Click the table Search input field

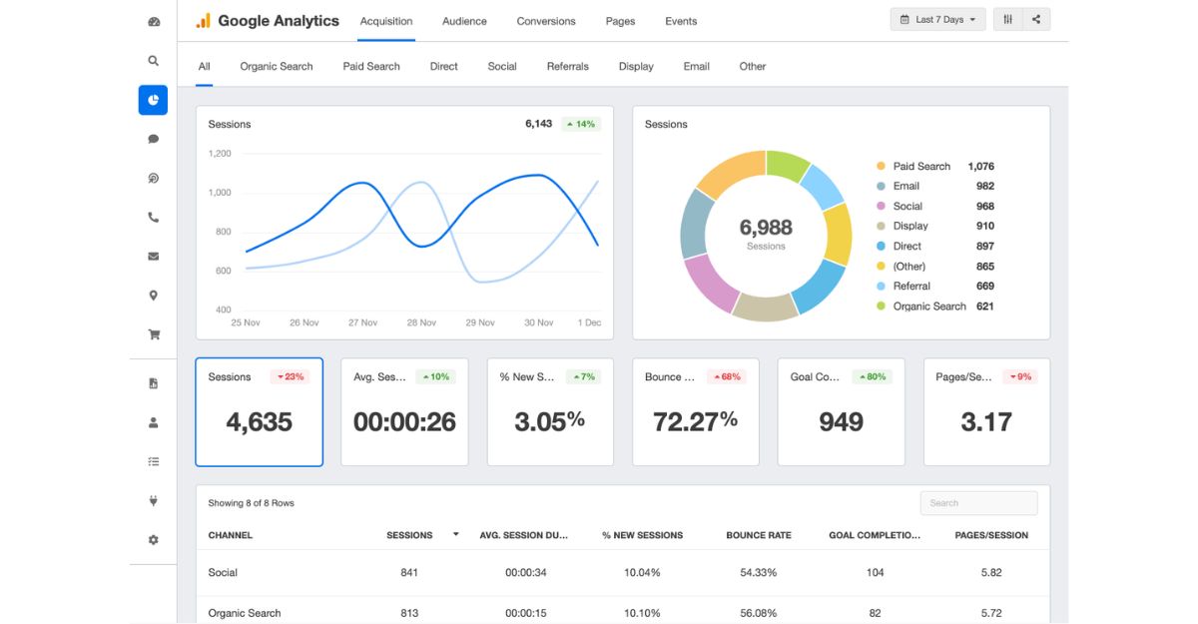[x=978, y=503]
